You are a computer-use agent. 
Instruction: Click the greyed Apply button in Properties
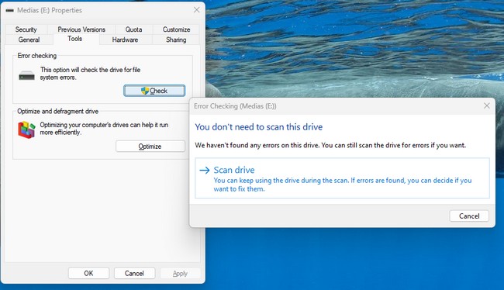pyautogui.click(x=180, y=273)
